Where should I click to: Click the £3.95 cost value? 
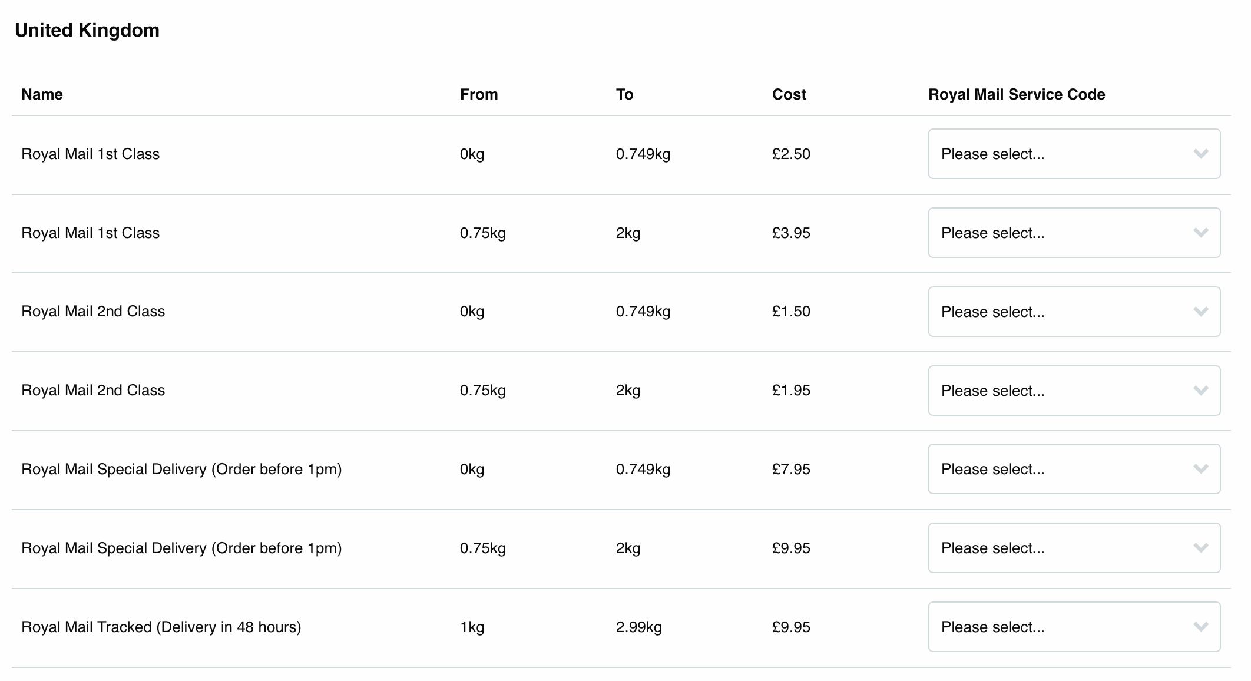791,233
